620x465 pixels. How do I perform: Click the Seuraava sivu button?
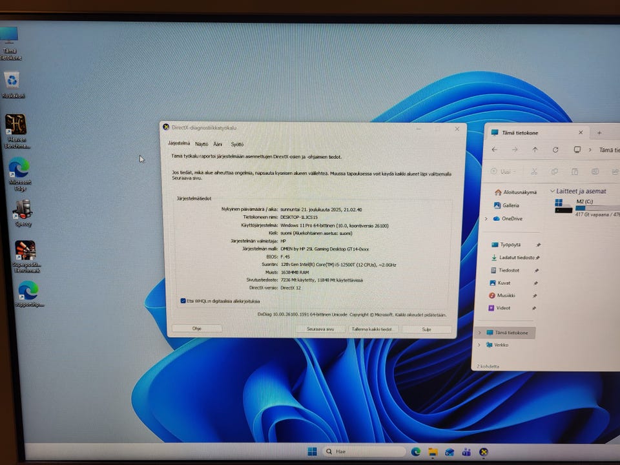pyautogui.click(x=320, y=329)
